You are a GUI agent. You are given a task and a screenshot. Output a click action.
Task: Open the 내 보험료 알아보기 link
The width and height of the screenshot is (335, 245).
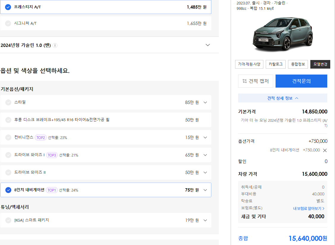[x=309, y=208]
